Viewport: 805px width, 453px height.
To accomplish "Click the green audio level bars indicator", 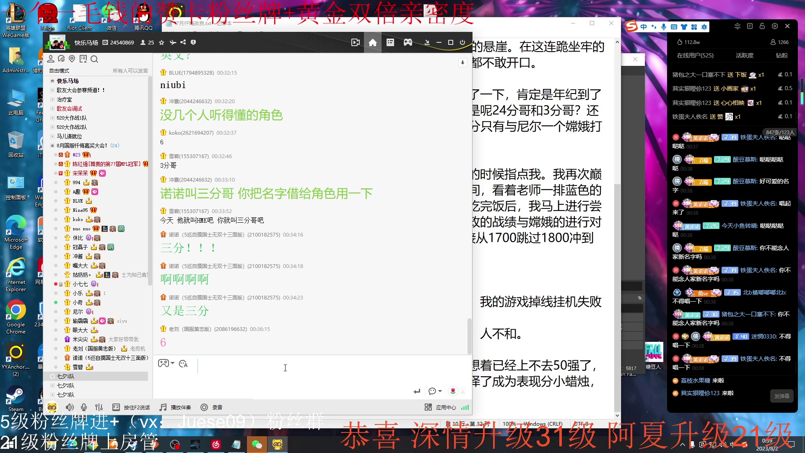I will point(465,407).
